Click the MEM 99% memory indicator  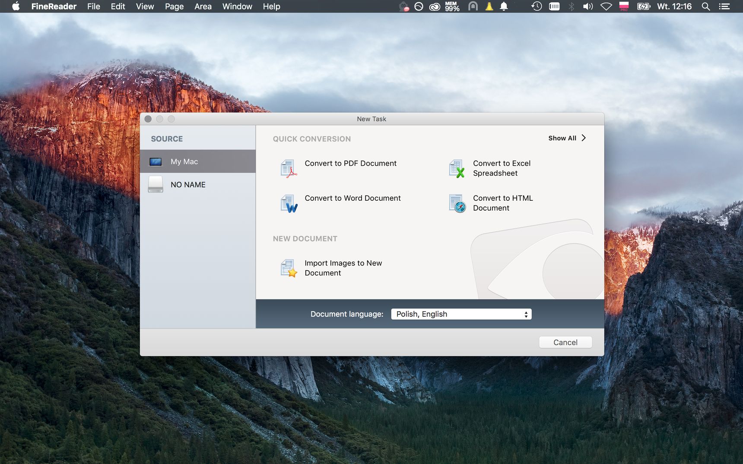(452, 6)
